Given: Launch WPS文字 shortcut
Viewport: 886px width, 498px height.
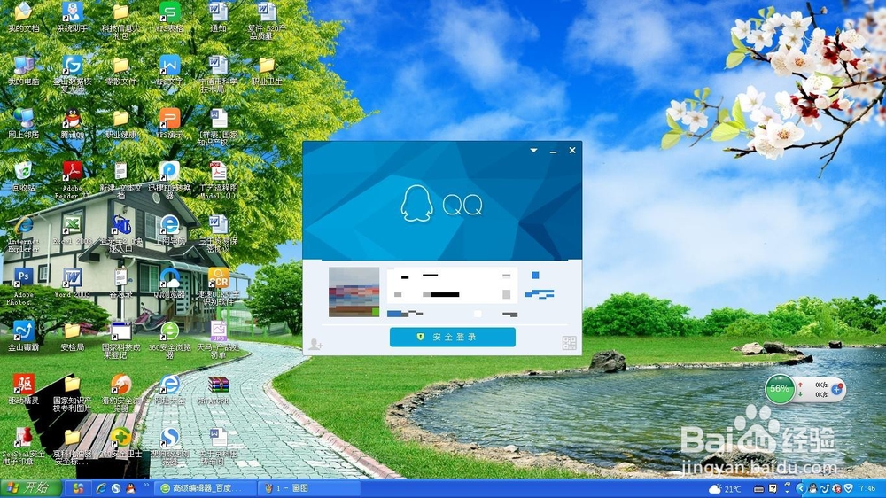Looking at the screenshot, I should (x=169, y=71).
